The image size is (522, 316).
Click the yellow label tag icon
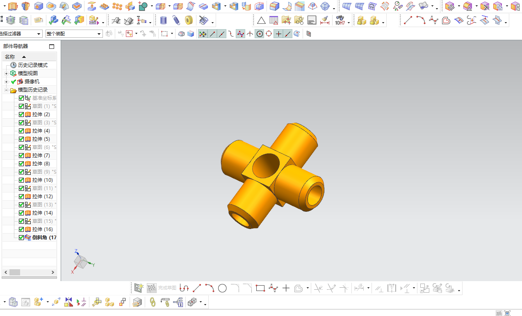39,20
